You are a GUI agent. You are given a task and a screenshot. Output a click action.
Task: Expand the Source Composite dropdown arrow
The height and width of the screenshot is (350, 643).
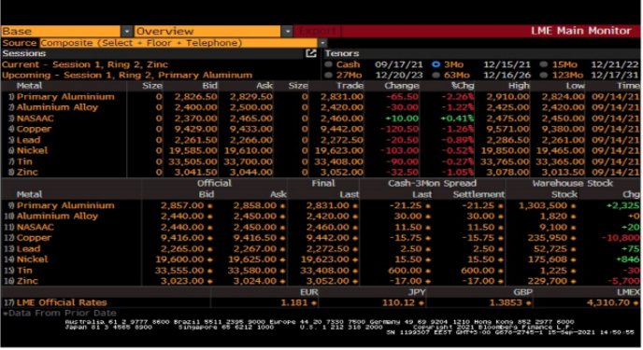click(x=322, y=43)
